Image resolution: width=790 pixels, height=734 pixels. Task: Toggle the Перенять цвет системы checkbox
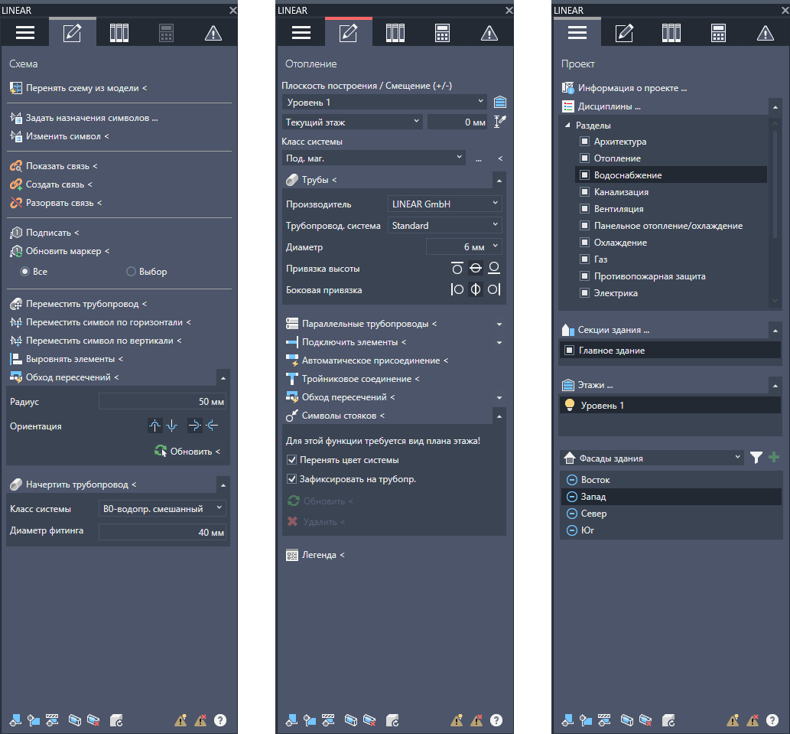pyautogui.click(x=291, y=460)
